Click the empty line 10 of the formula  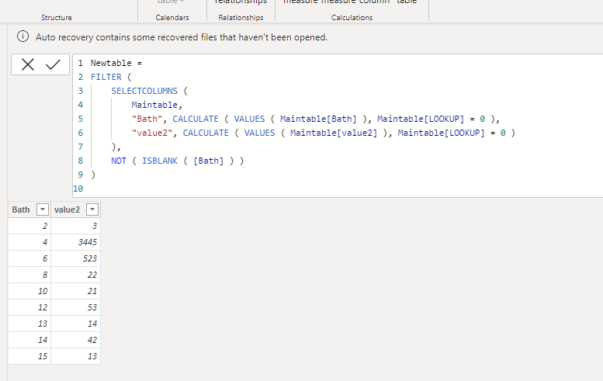(338, 189)
